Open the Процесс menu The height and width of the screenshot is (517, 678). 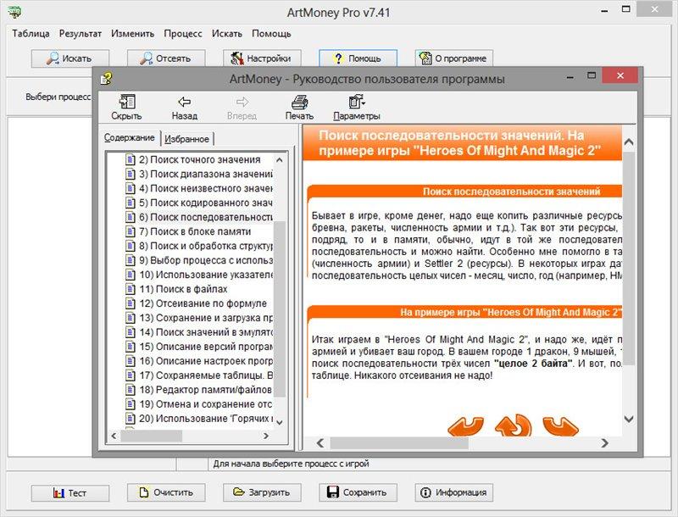pyautogui.click(x=183, y=34)
